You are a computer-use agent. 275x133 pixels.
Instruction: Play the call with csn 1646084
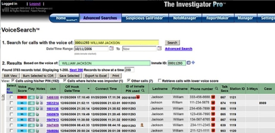click(31, 131)
